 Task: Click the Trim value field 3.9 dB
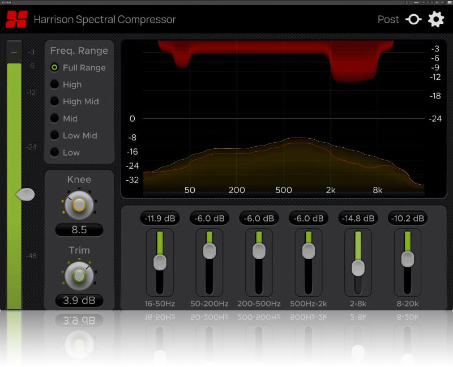[79, 300]
